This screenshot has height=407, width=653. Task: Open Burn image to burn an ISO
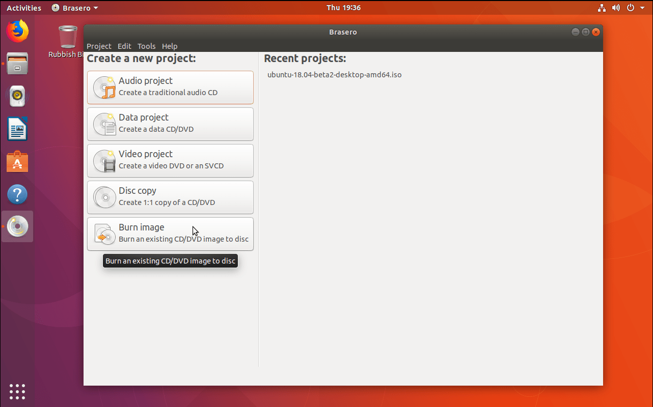click(170, 234)
